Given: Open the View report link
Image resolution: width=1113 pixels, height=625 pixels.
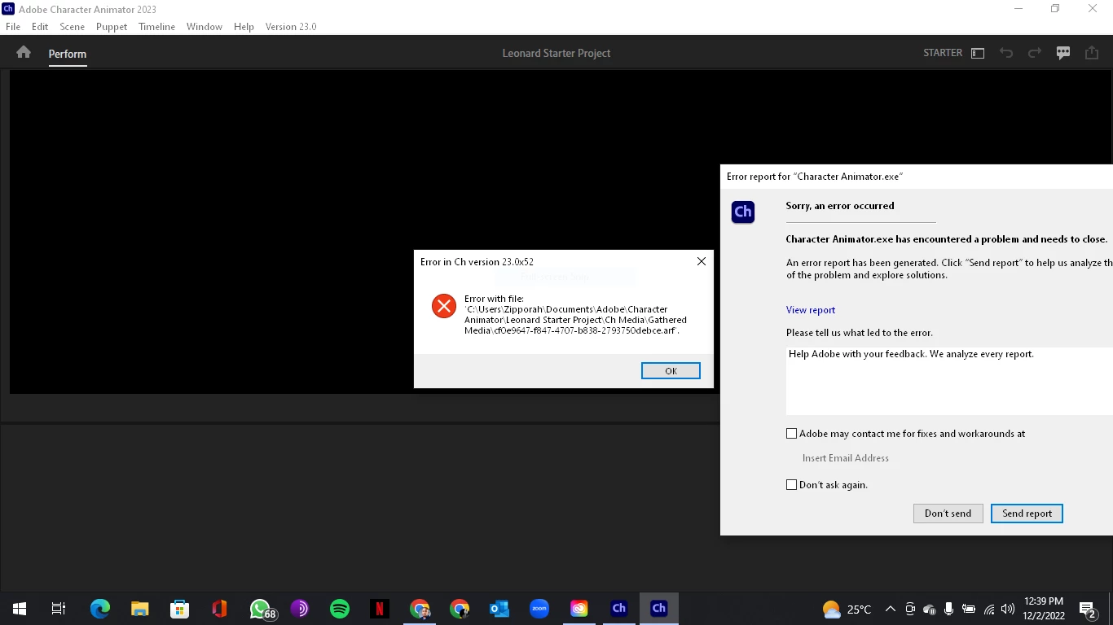Looking at the screenshot, I should (811, 310).
